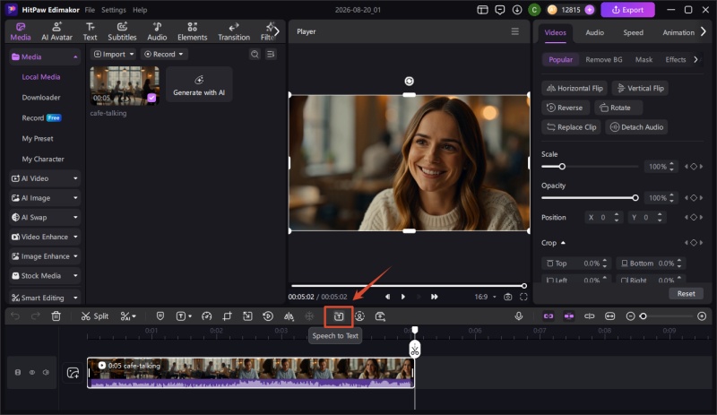
Task: Click Generate with AI button
Action: point(199,84)
